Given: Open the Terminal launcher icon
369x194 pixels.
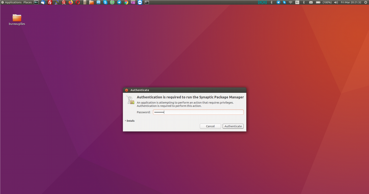Looking at the screenshot, I should pyautogui.click(x=147, y=2).
